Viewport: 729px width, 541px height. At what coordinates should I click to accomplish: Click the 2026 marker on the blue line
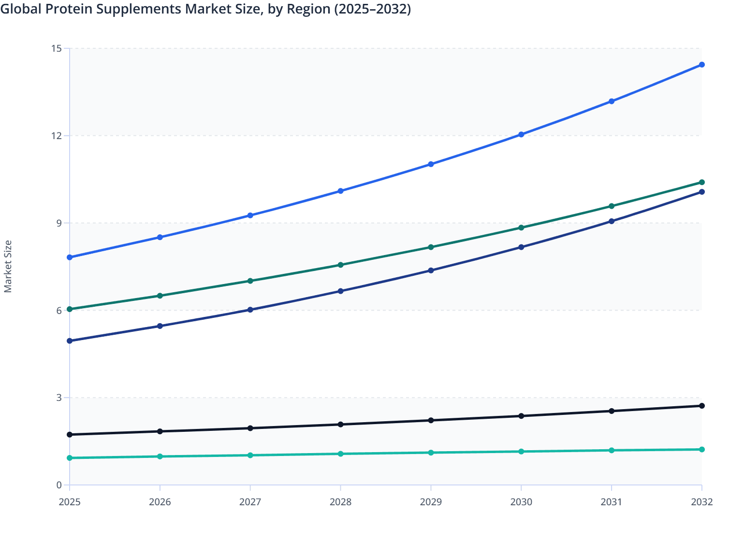(x=160, y=237)
